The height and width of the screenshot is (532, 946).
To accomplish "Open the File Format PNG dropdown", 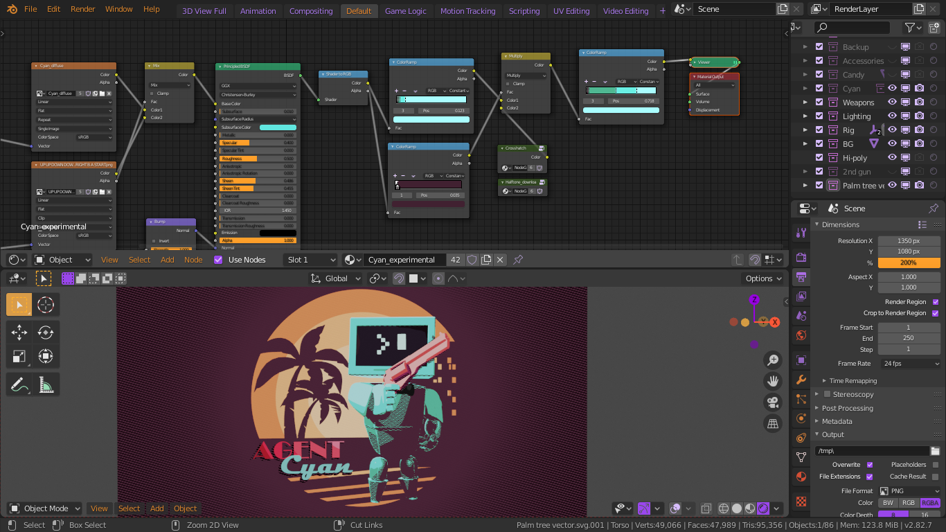I will (909, 491).
